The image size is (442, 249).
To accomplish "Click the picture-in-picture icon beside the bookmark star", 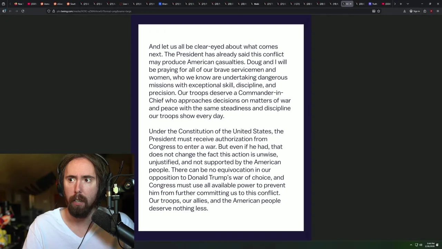I will pyautogui.click(x=374, y=11).
